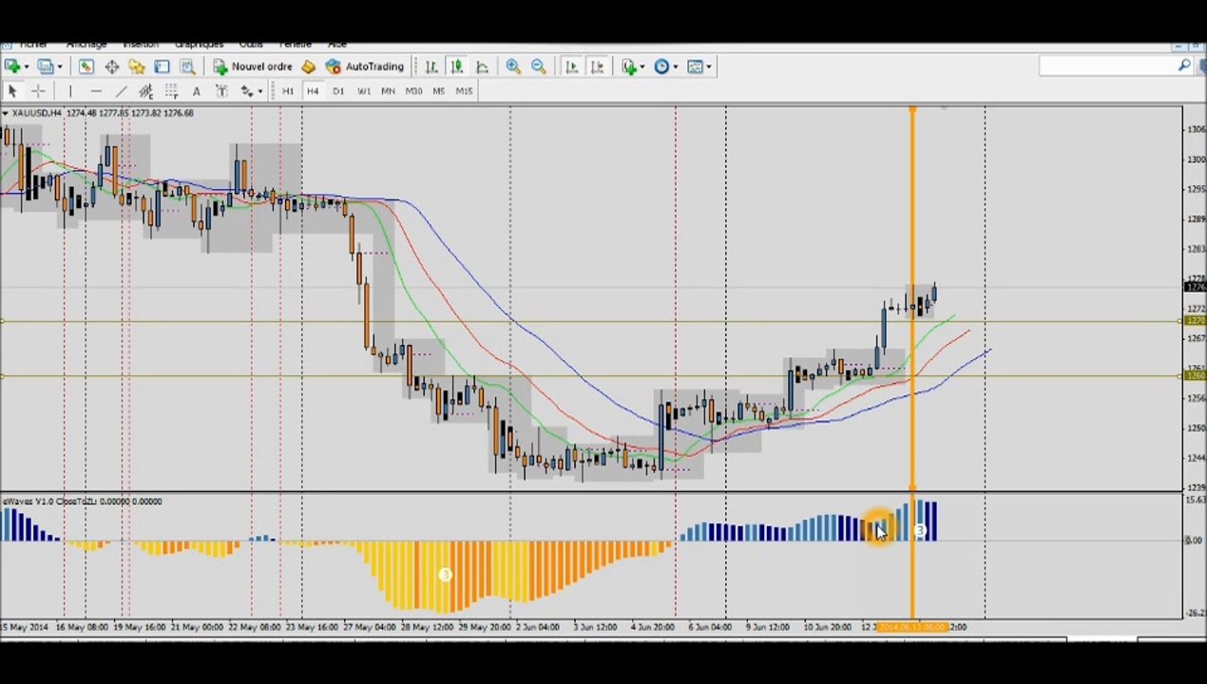Viewport: 1207px width, 684px height.
Task: Open the Profiles icon
Action: coord(44,66)
